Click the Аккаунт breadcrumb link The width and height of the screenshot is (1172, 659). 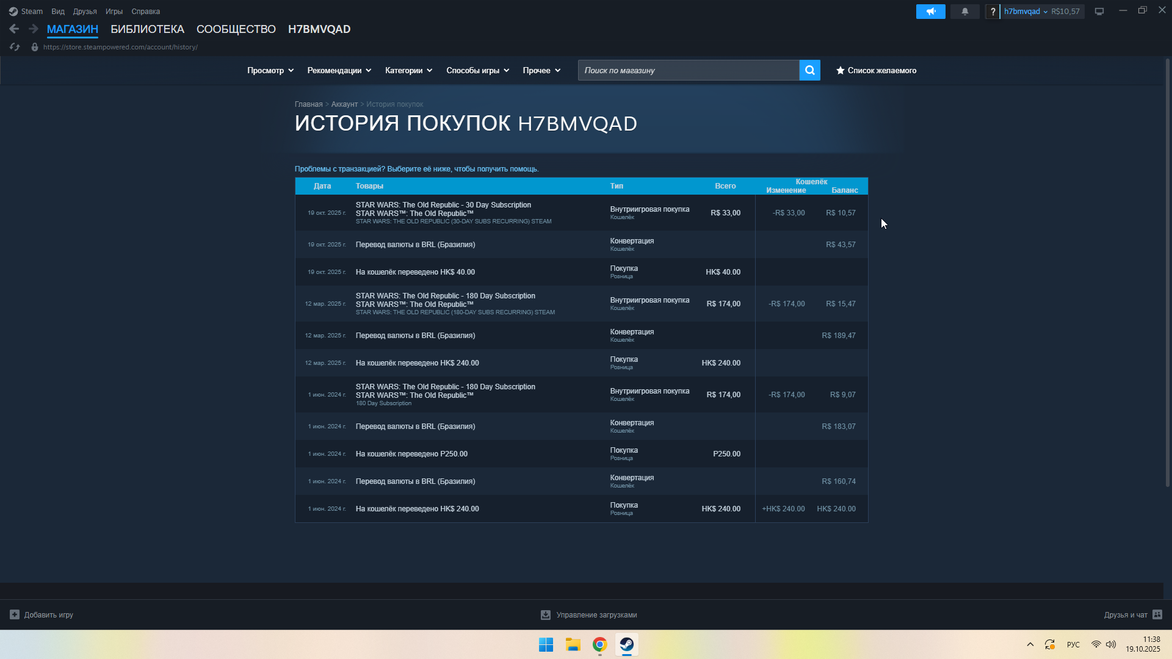[344, 104]
